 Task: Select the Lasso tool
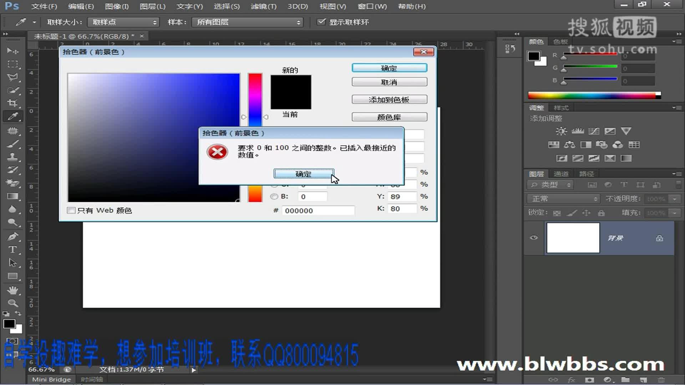point(12,77)
